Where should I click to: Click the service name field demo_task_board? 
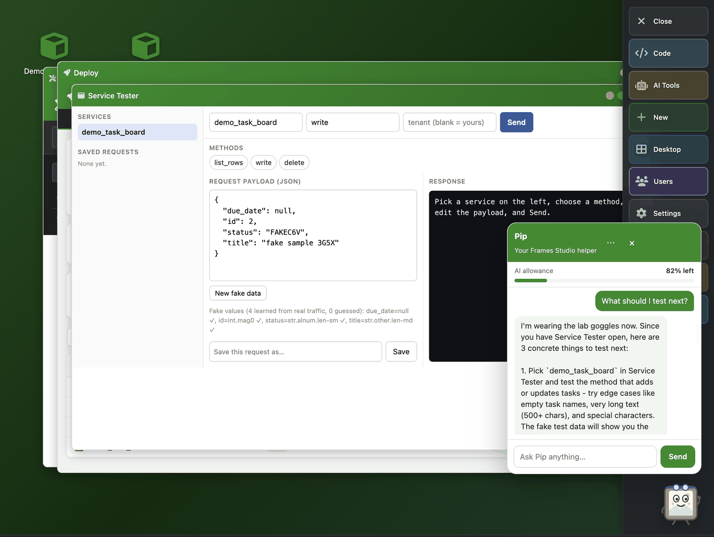tap(256, 122)
